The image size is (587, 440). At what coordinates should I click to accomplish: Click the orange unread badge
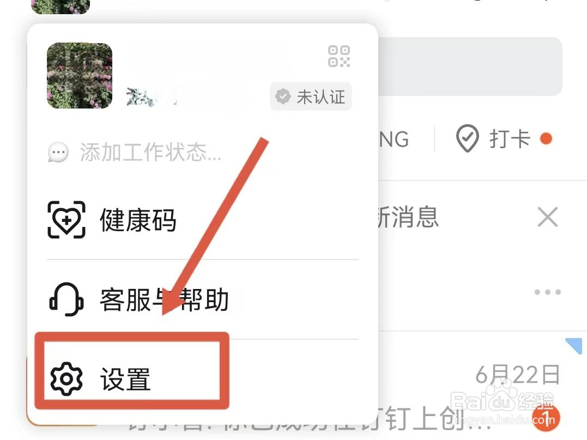(x=546, y=417)
